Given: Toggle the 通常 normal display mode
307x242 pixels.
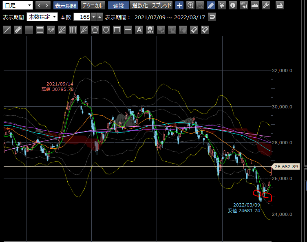Looking at the screenshot, I should click(x=119, y=5).
